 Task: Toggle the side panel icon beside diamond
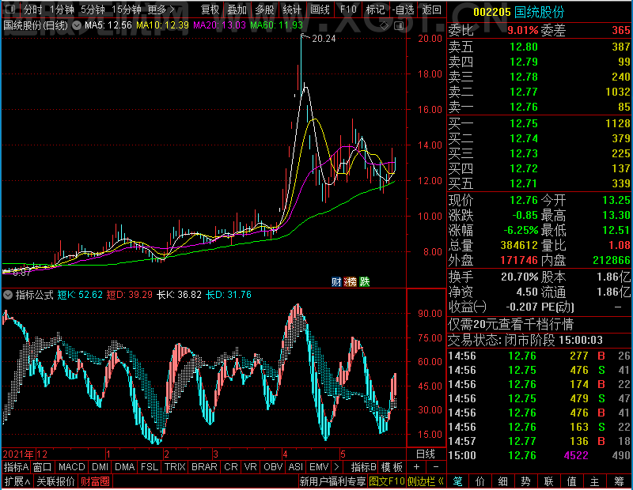click(399, 26)
